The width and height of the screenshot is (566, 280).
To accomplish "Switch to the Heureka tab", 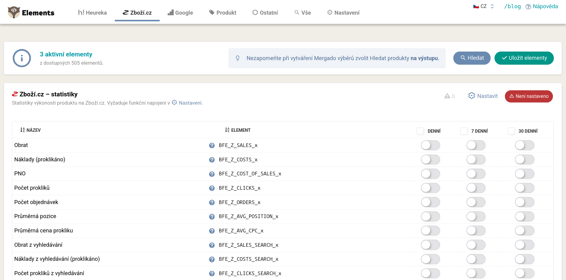I will tap(93, 13).
